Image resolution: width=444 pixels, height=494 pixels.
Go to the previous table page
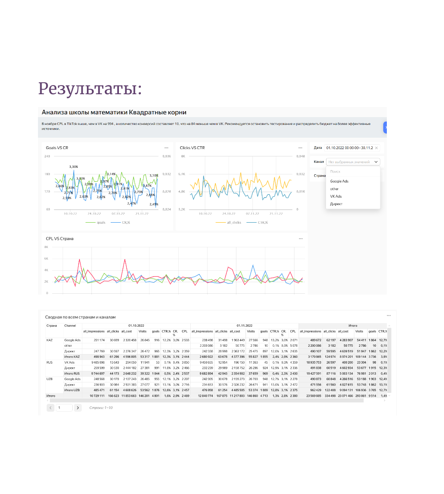coord(50,408)
